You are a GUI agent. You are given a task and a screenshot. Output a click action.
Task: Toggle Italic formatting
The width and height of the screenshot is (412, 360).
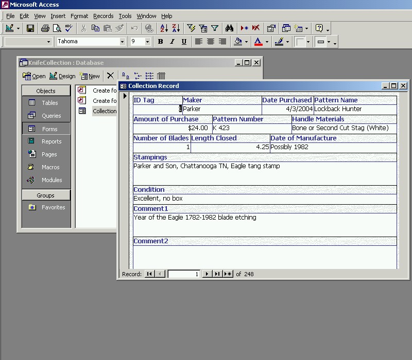click(172, 42)
